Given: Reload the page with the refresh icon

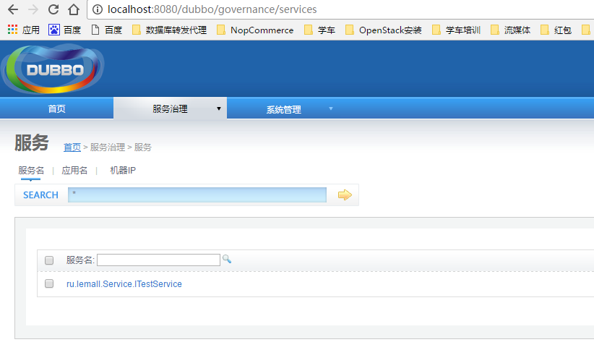Looking at the screenshot, I should (53, 9).
